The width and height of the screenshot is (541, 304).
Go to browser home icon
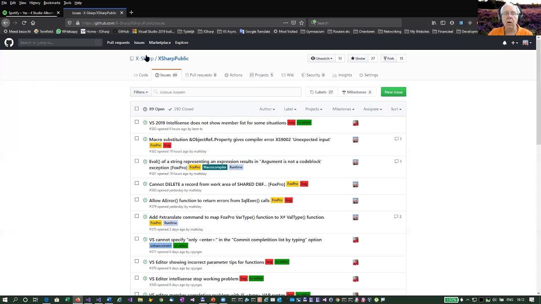(33, 23)
